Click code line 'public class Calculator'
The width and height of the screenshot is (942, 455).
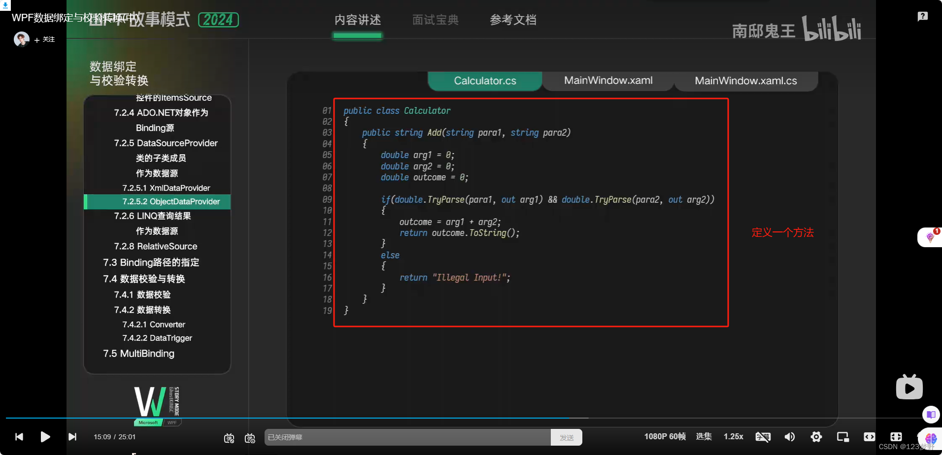(x=397, y=111)
